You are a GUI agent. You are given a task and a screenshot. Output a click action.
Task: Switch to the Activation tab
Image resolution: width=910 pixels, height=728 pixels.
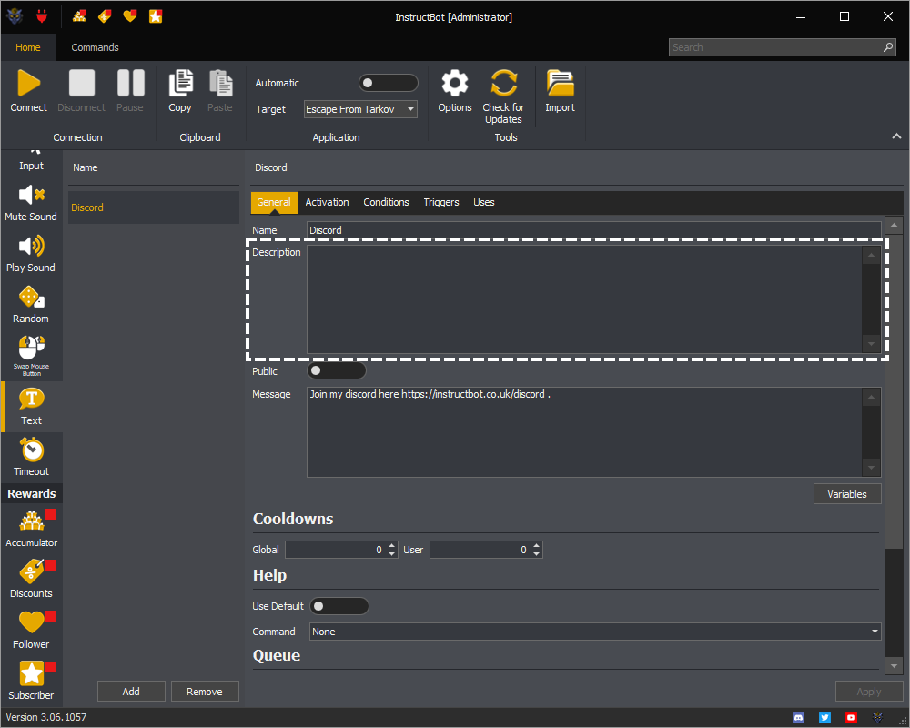328,202
